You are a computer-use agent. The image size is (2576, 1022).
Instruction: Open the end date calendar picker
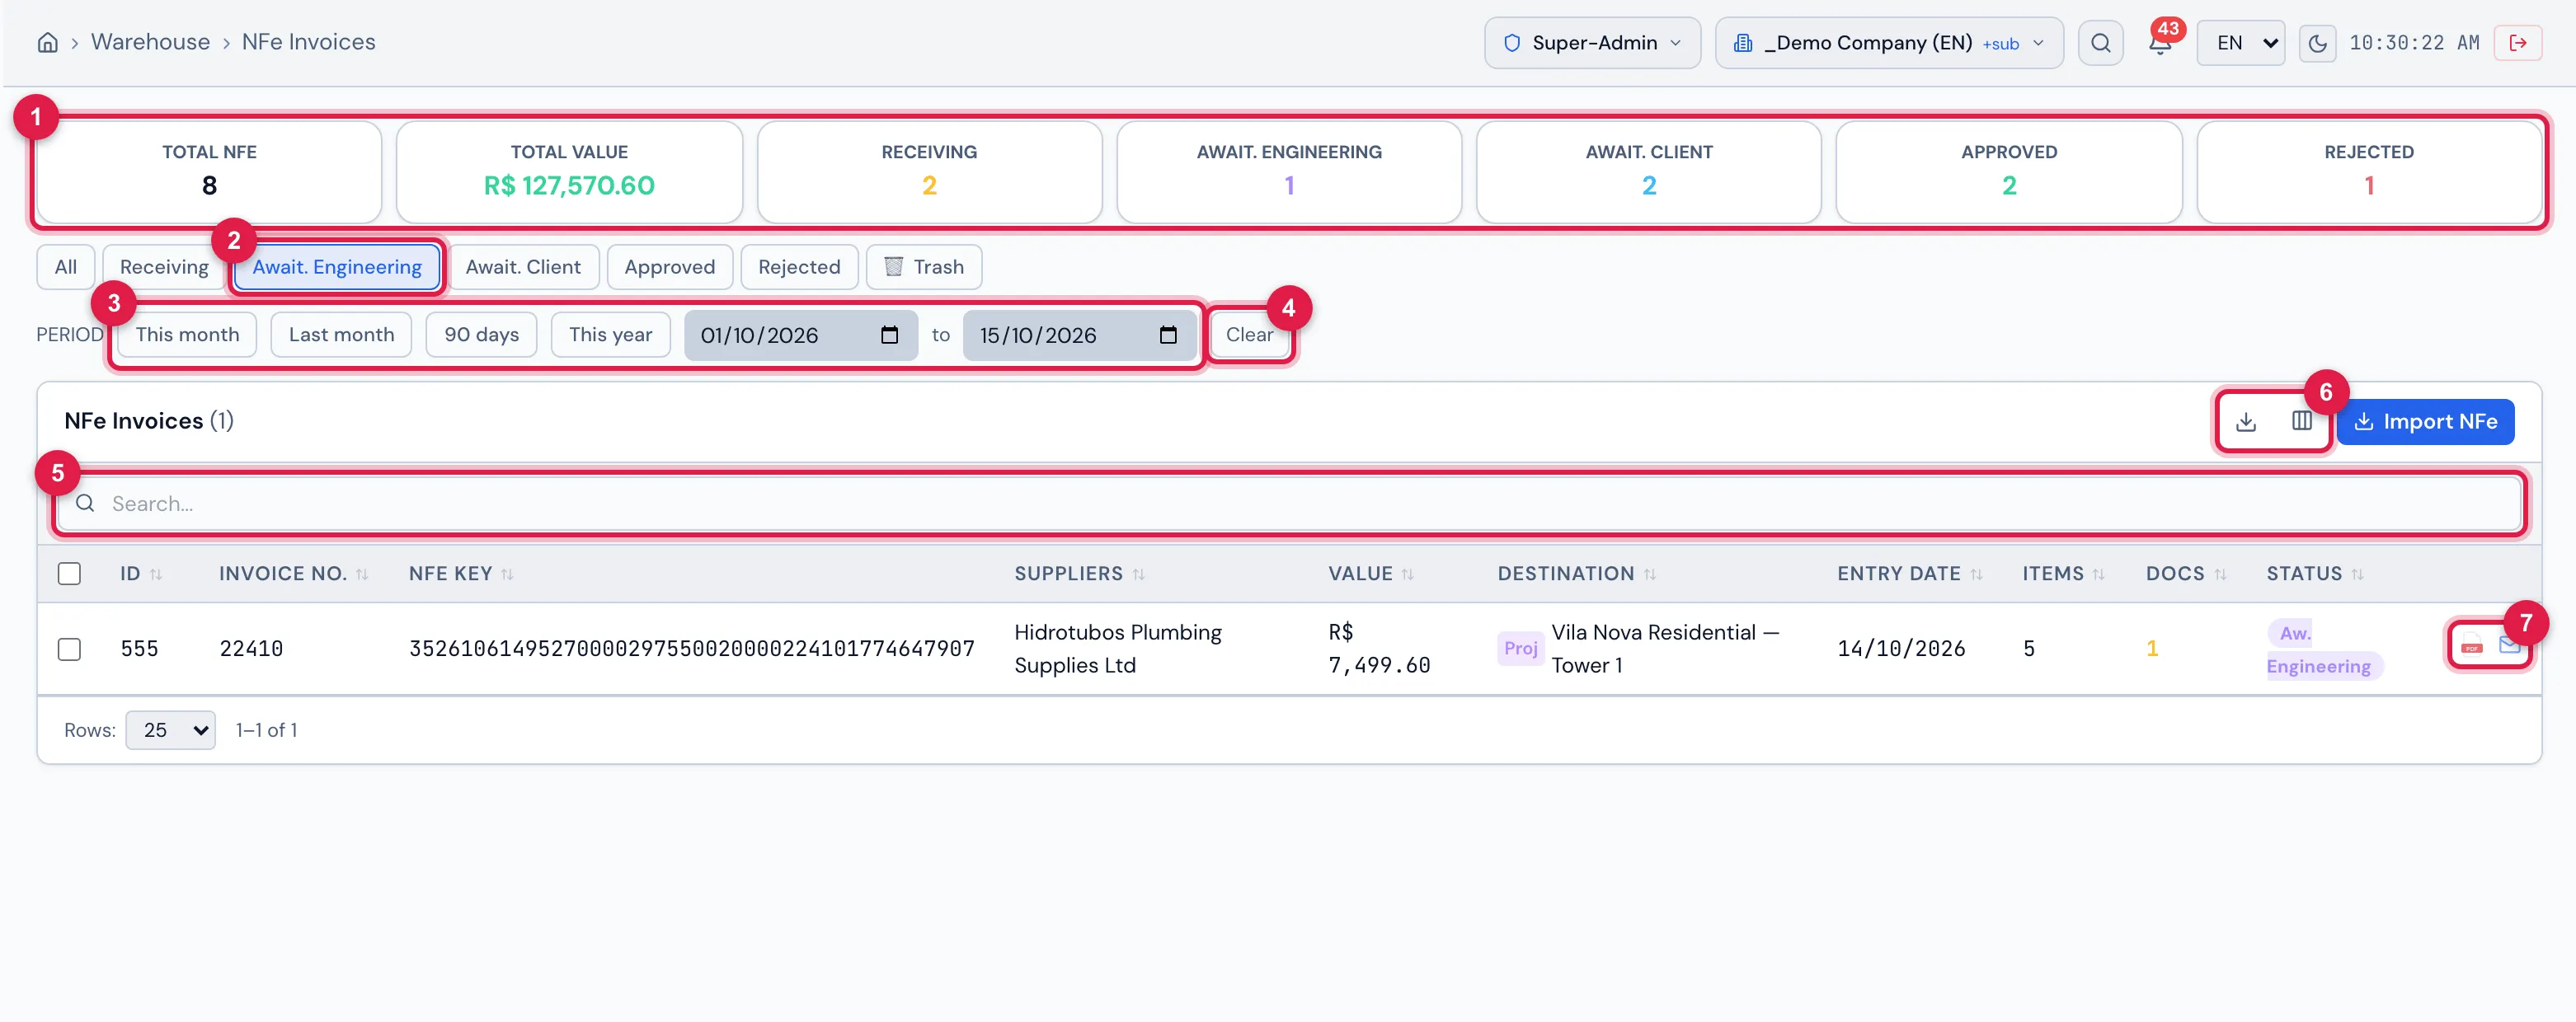pos(1168,335)
